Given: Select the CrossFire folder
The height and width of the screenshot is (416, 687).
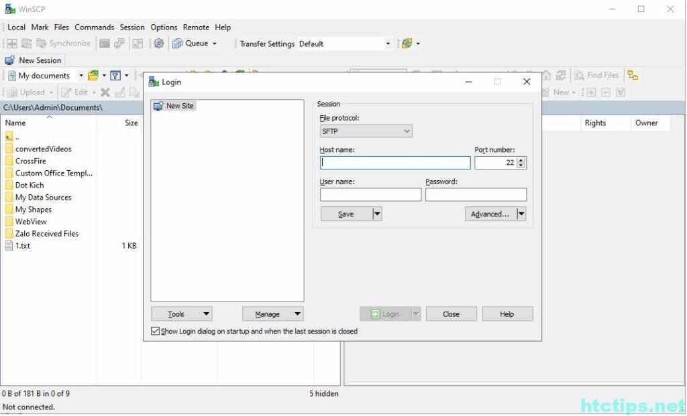Looking at the screenshot, I should pos(30,161).
